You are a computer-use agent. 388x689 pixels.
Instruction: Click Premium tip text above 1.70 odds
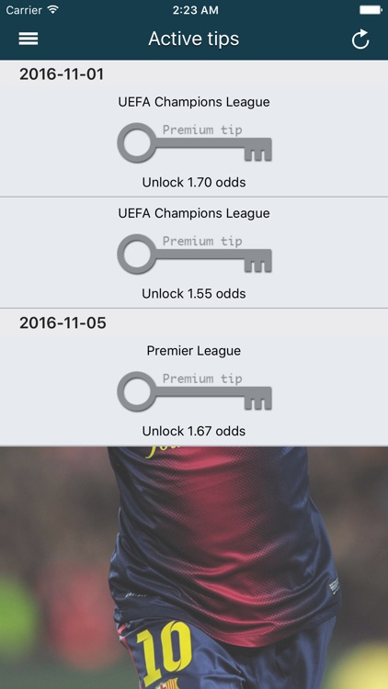click(x=202, y=130)
